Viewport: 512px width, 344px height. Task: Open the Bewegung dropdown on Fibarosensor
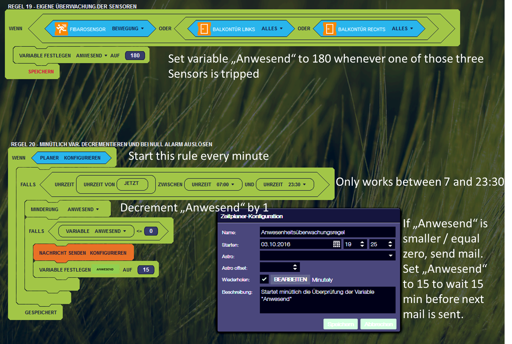128,29
